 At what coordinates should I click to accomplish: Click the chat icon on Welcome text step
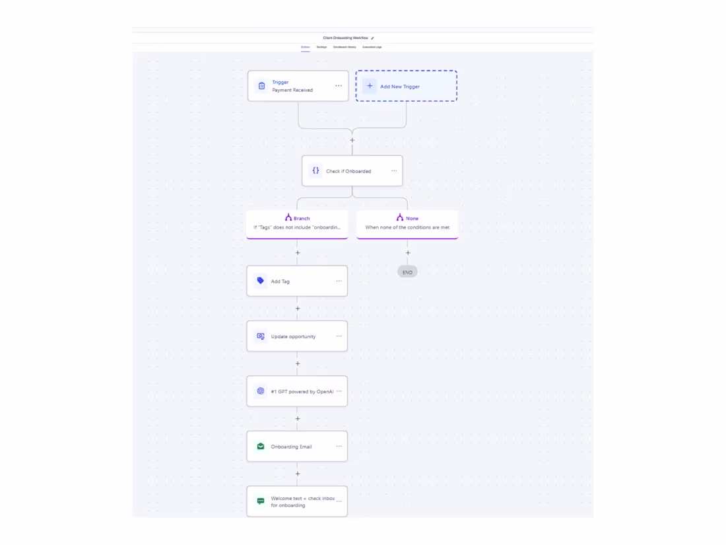(260, 501)
